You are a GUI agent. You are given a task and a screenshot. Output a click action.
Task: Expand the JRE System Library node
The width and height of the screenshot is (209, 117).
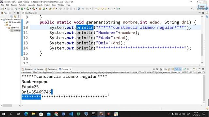pyautogui.click(x=4, y=22)
